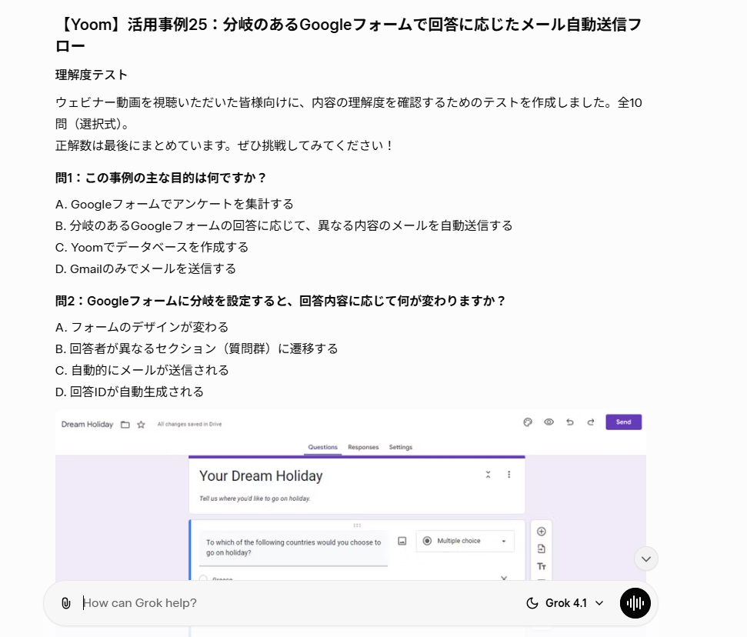Click "All changes saved in Drive" status
Screen dimensions: 747x637
click(x=189, y=424)
